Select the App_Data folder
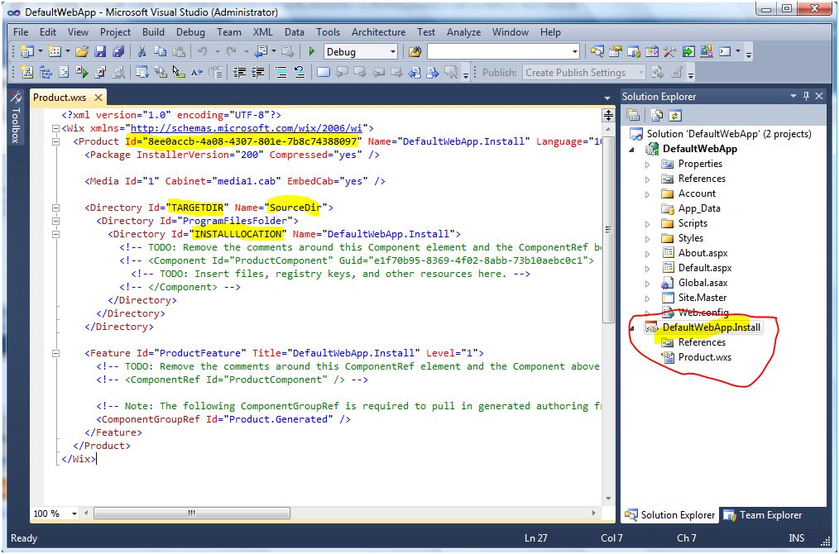This screenshot has height=554, width=839. click(x=699, y=208)
